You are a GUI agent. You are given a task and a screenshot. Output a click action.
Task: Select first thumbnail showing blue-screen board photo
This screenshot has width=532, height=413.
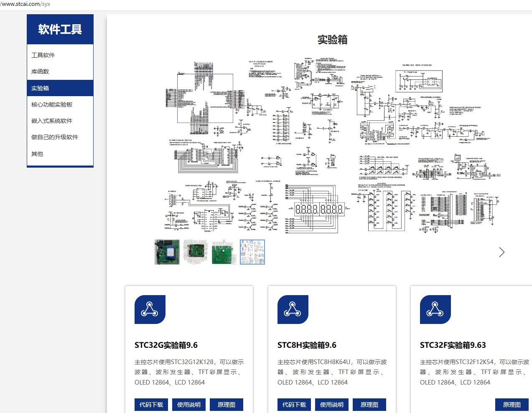pyautogui.click(x=167, y=252)
